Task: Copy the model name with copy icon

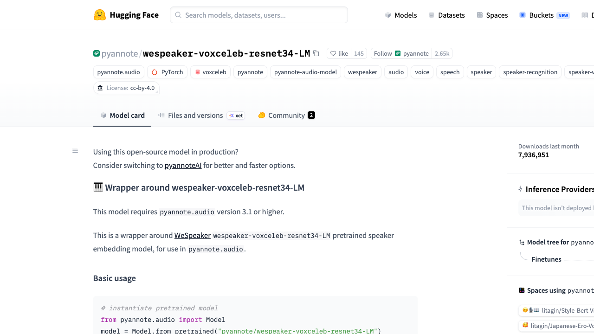Action: [x=316, y=53]
